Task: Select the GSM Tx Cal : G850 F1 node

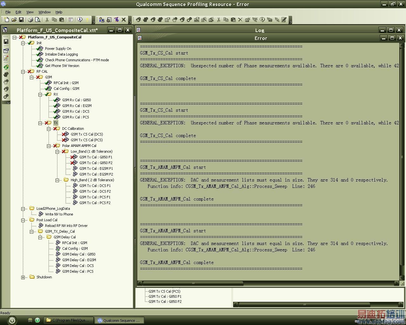Action: (95, 157)
